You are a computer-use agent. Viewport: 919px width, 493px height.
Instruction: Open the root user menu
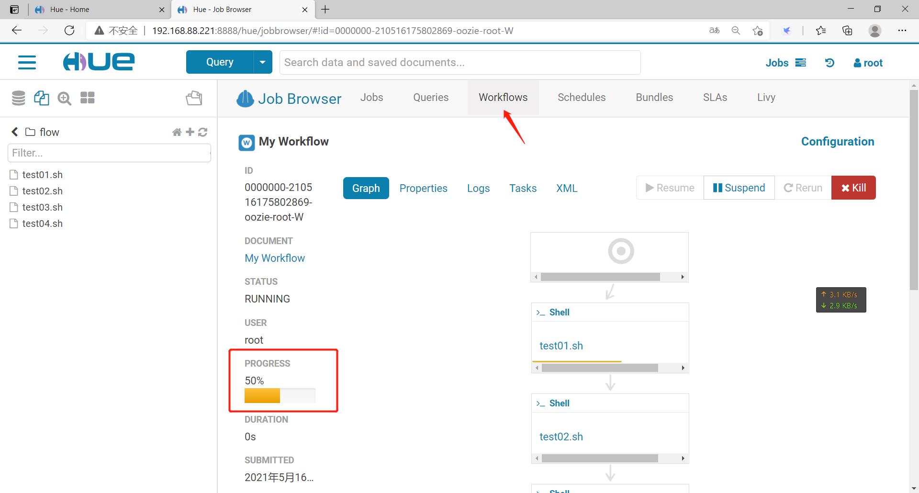pos(868,63)
